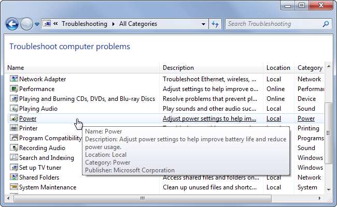
Task: Click the horizontal scrollbar right arrow
Action: [319, 198]
